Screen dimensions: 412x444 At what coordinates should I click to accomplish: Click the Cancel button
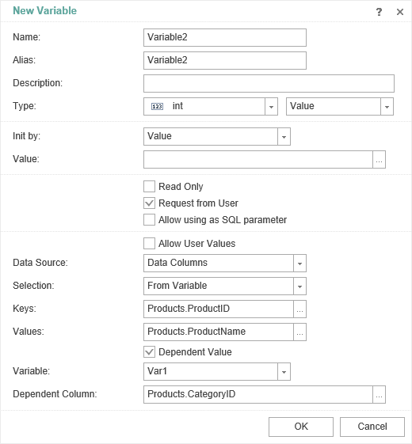[x=372, y=427]
